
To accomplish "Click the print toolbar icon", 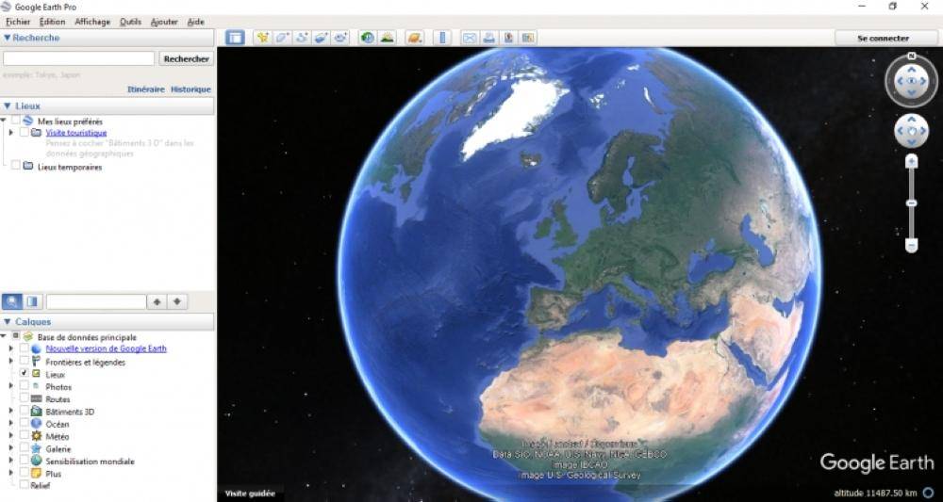I will (488, 38).
